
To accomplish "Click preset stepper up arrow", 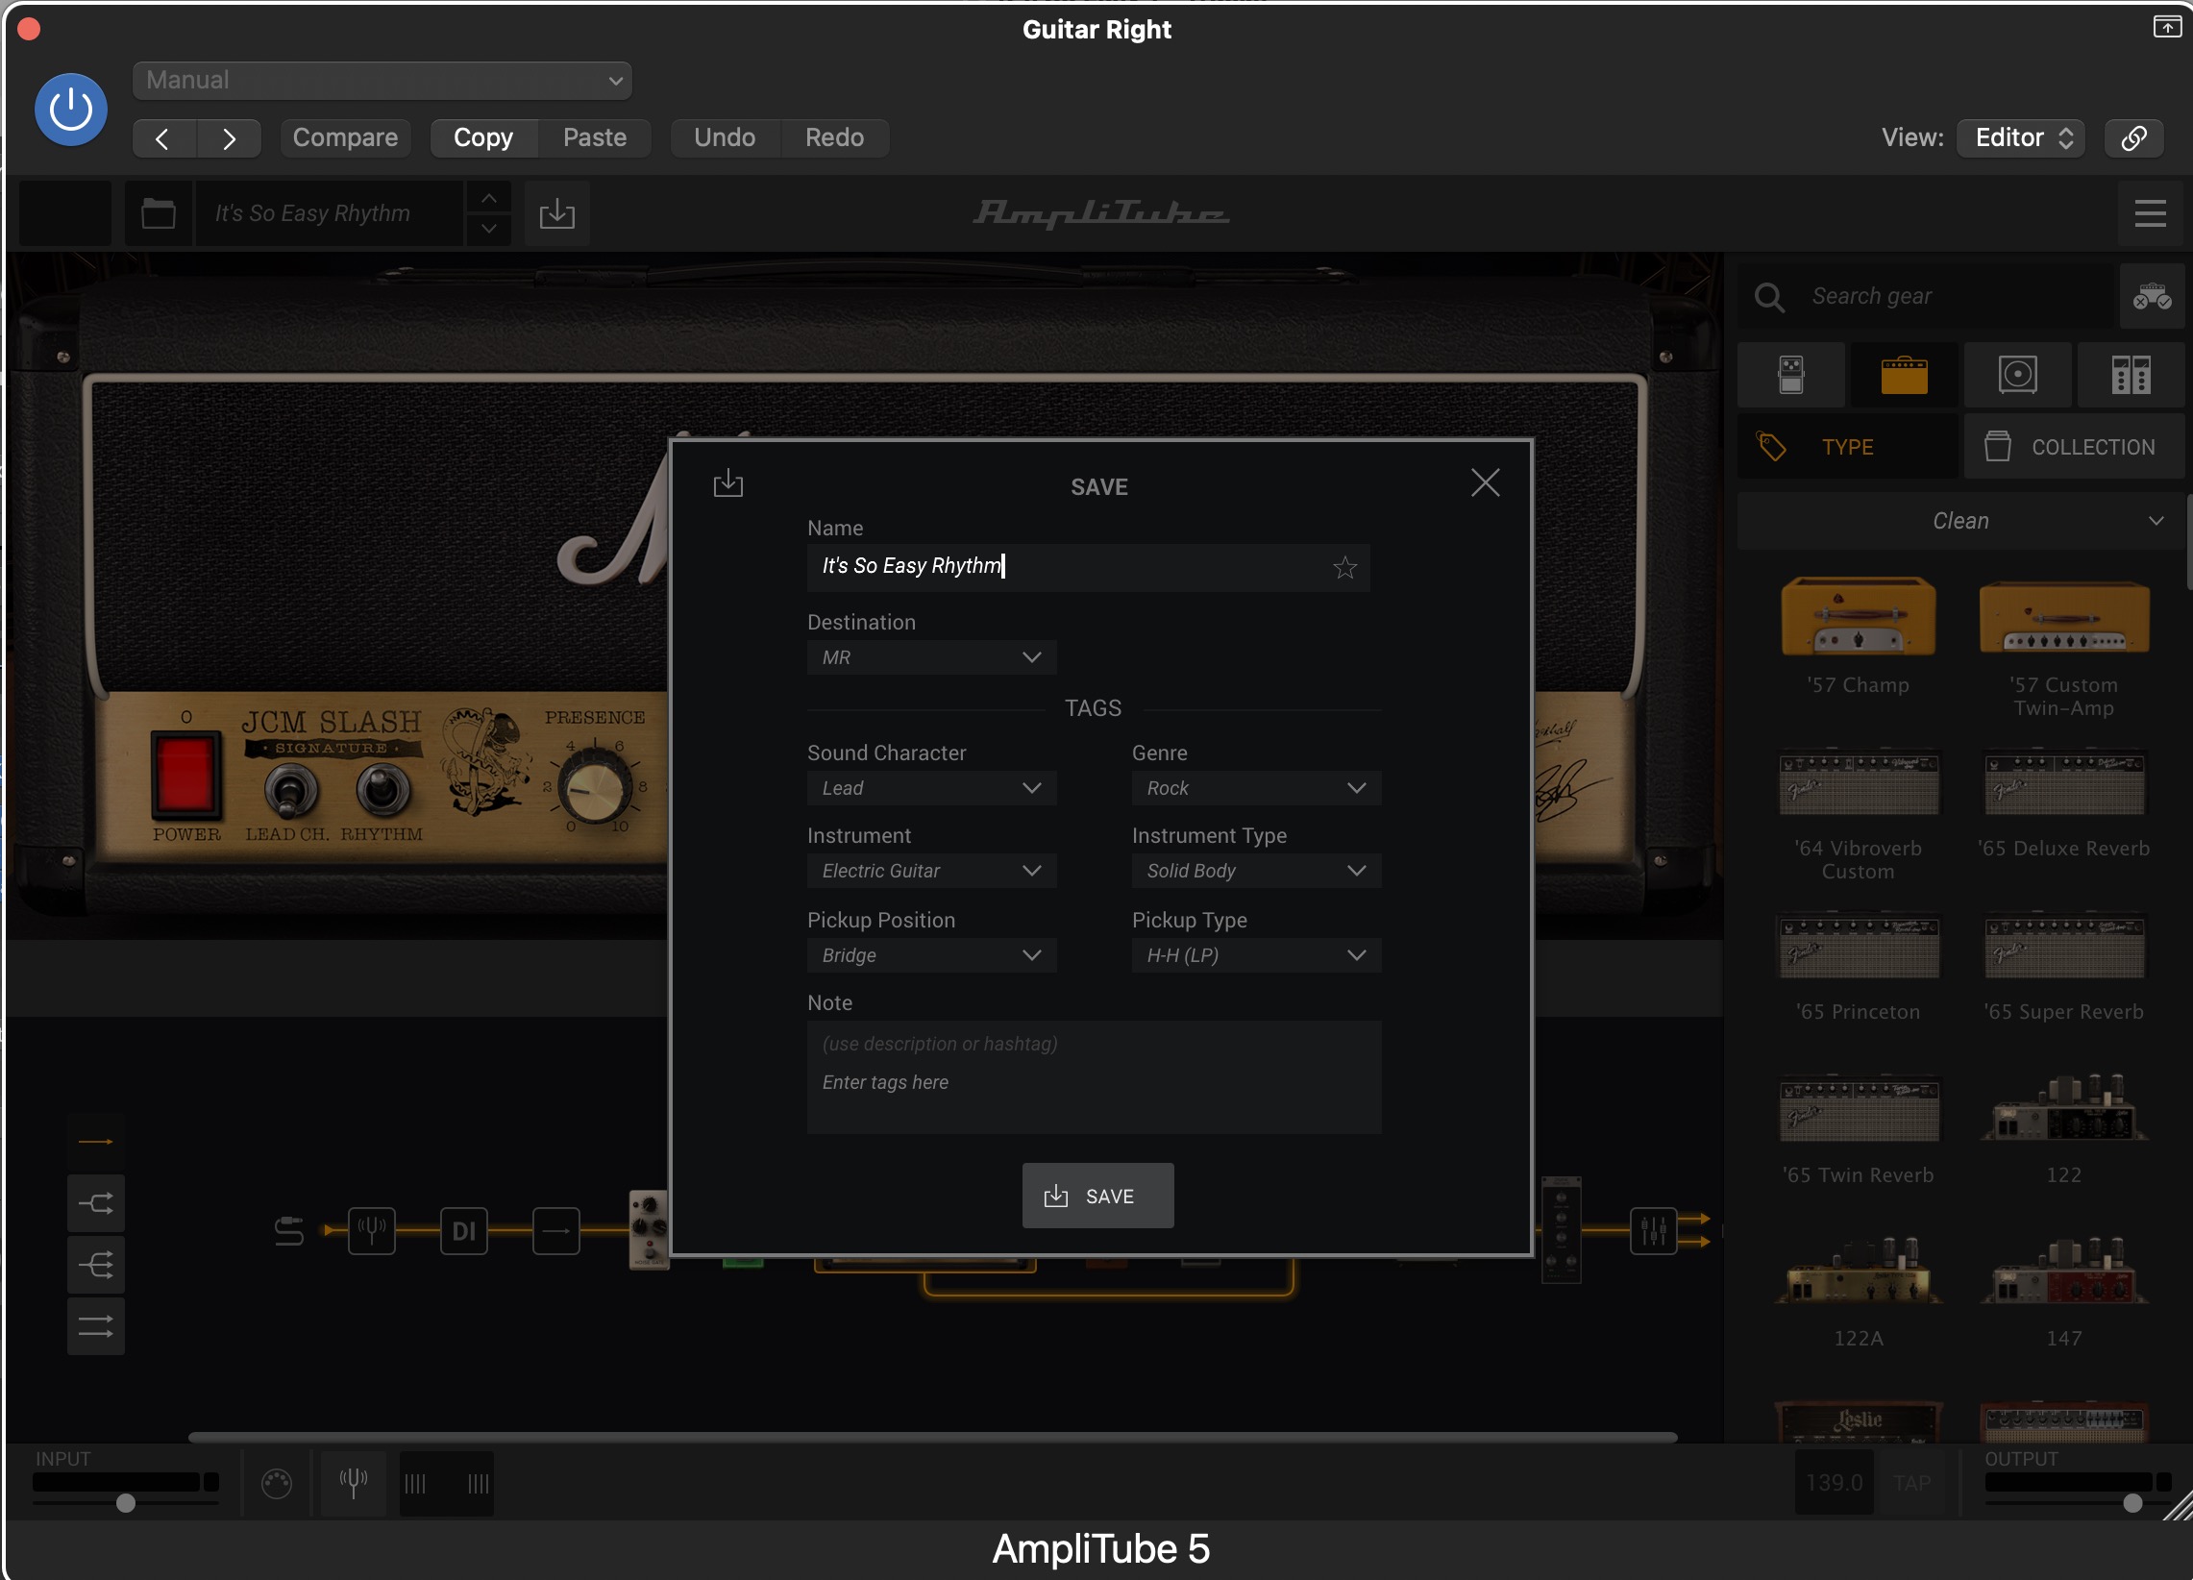I will (x=489, y=198).
